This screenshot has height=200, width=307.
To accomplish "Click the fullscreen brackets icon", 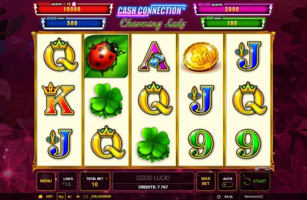I will [86, 196].
